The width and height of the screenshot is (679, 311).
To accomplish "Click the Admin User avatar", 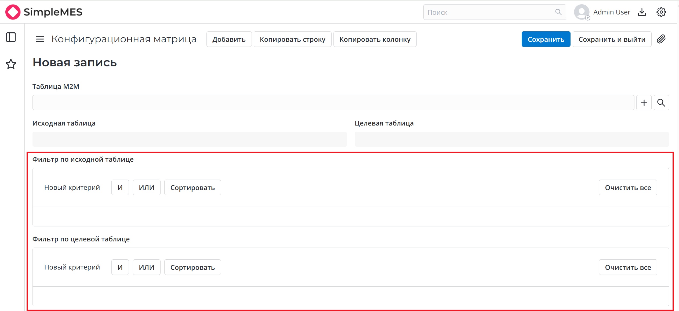I will click(582, 12).
